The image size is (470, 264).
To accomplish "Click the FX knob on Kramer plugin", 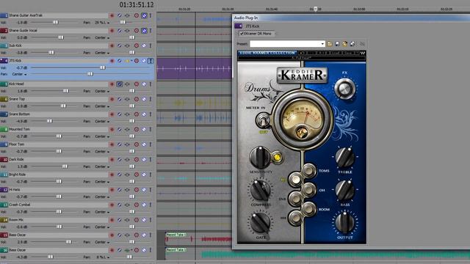I will (x=344, y=89).
